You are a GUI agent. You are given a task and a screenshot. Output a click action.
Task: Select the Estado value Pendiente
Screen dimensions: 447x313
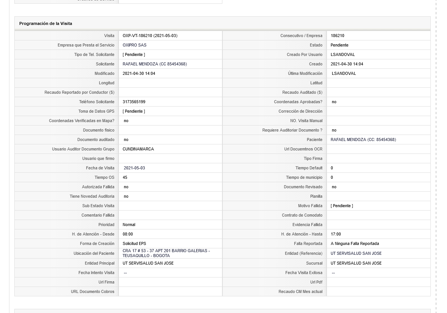coord(339,45)
